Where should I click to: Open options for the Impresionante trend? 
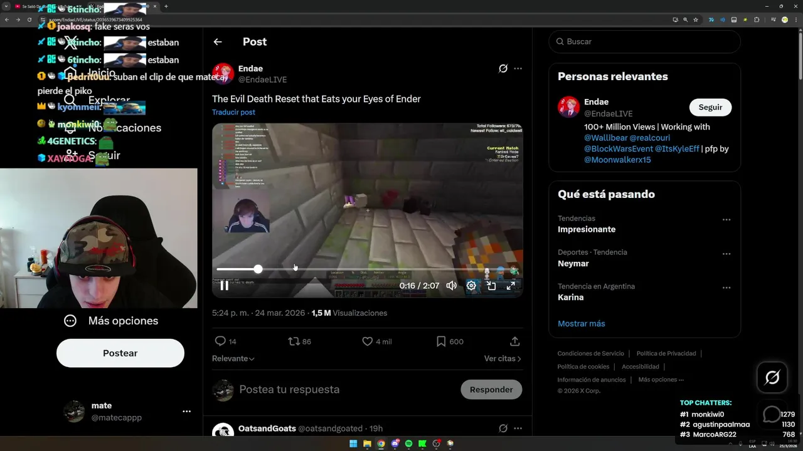(726, 220)
